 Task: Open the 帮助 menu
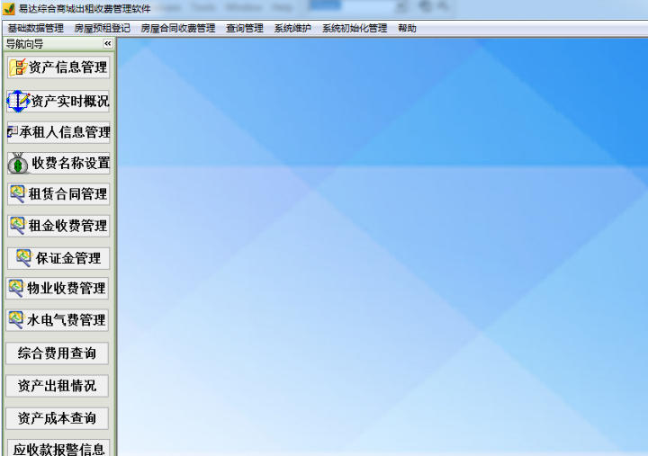tap(407, 28)
